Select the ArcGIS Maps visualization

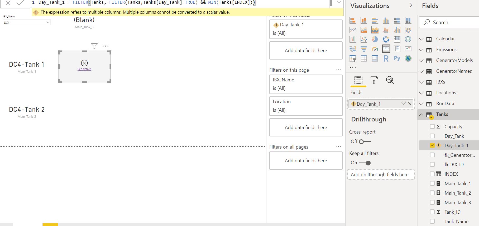408,58
